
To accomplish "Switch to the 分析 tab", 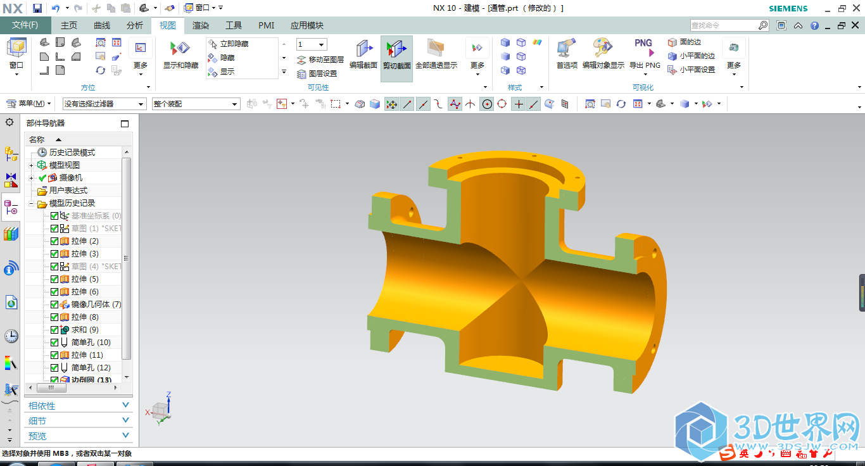I will coord(135,25).
